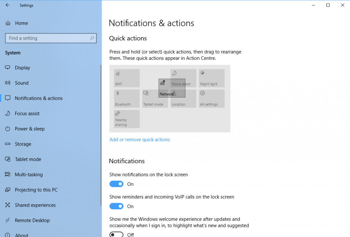Select the WiFi quick action tile
The width and height of the screenshot is (350, 237).
(126, 78)
